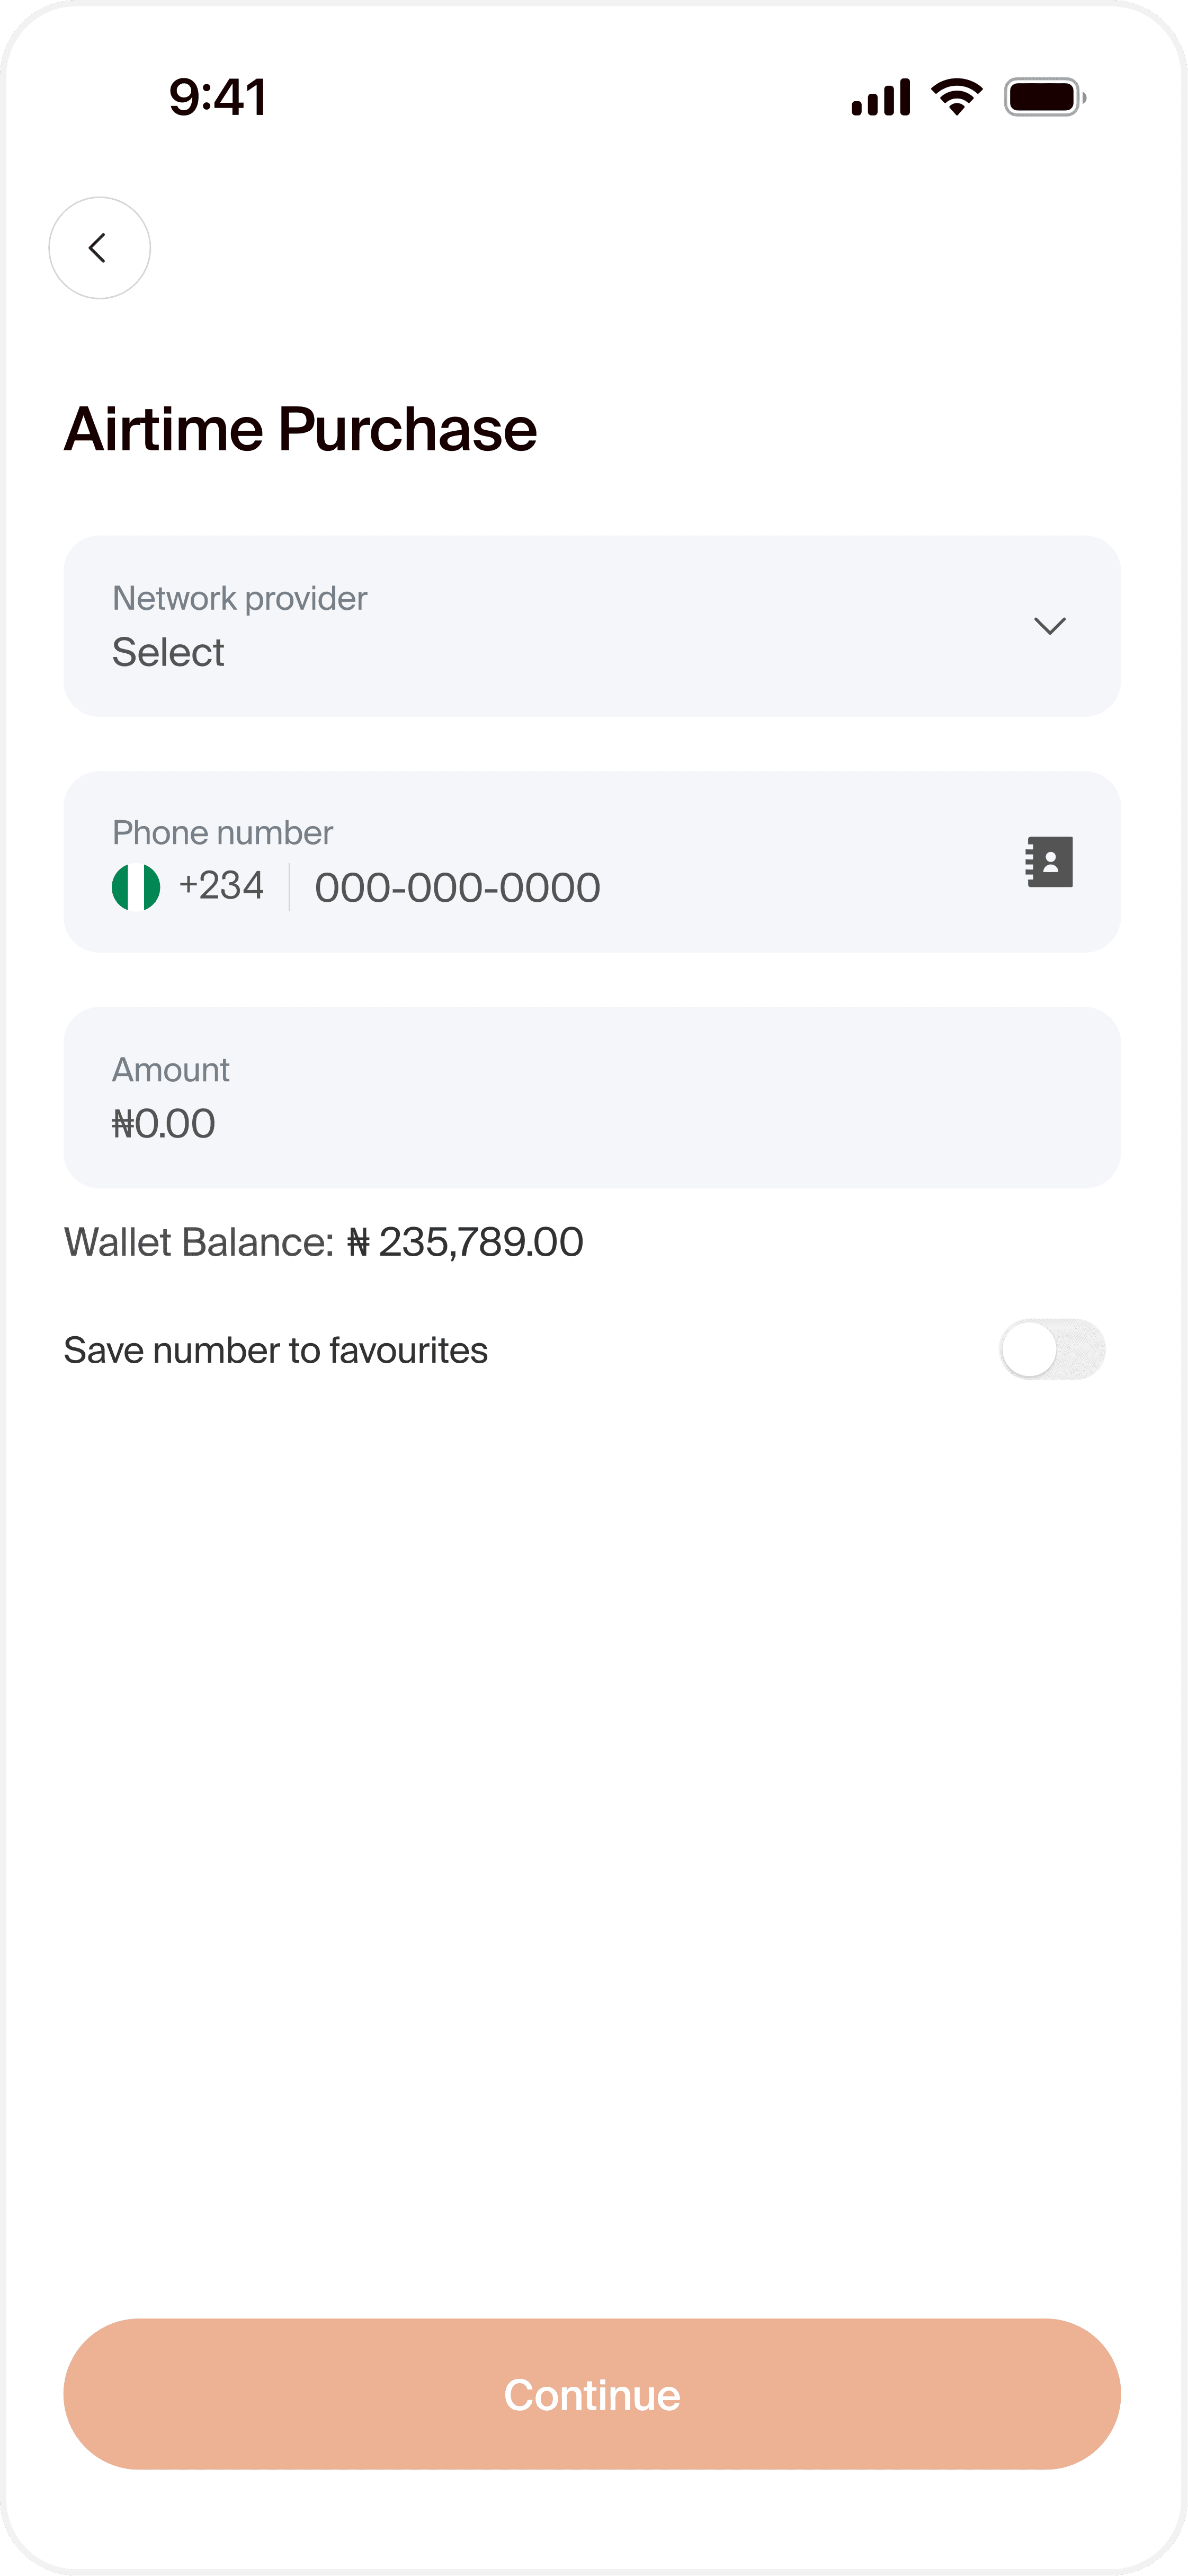
Task: Expand the Network provider chevron
Action: click(x=1049, y=626)
